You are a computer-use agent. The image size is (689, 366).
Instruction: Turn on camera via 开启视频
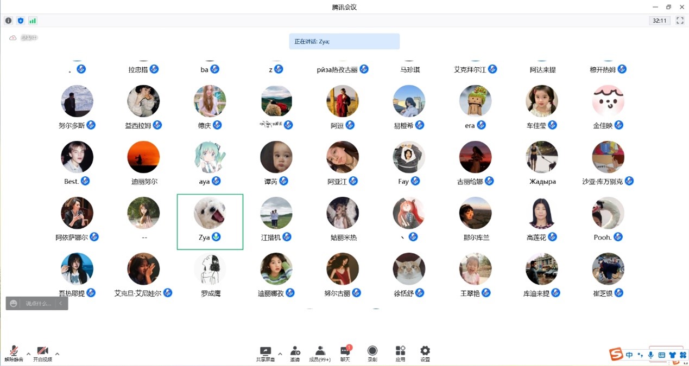pyautogui.click(x=42, y=354)
